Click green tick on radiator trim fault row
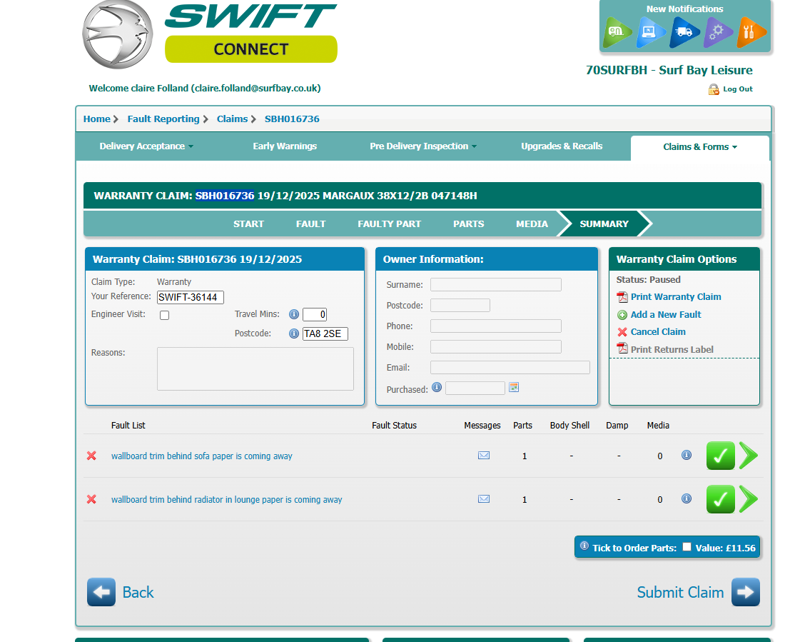 coord(720,499)
